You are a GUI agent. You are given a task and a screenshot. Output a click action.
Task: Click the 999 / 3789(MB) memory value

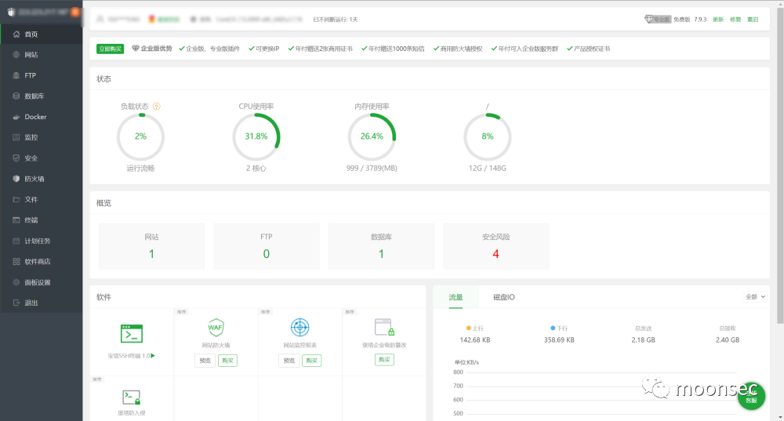click(x=372, y=168)
